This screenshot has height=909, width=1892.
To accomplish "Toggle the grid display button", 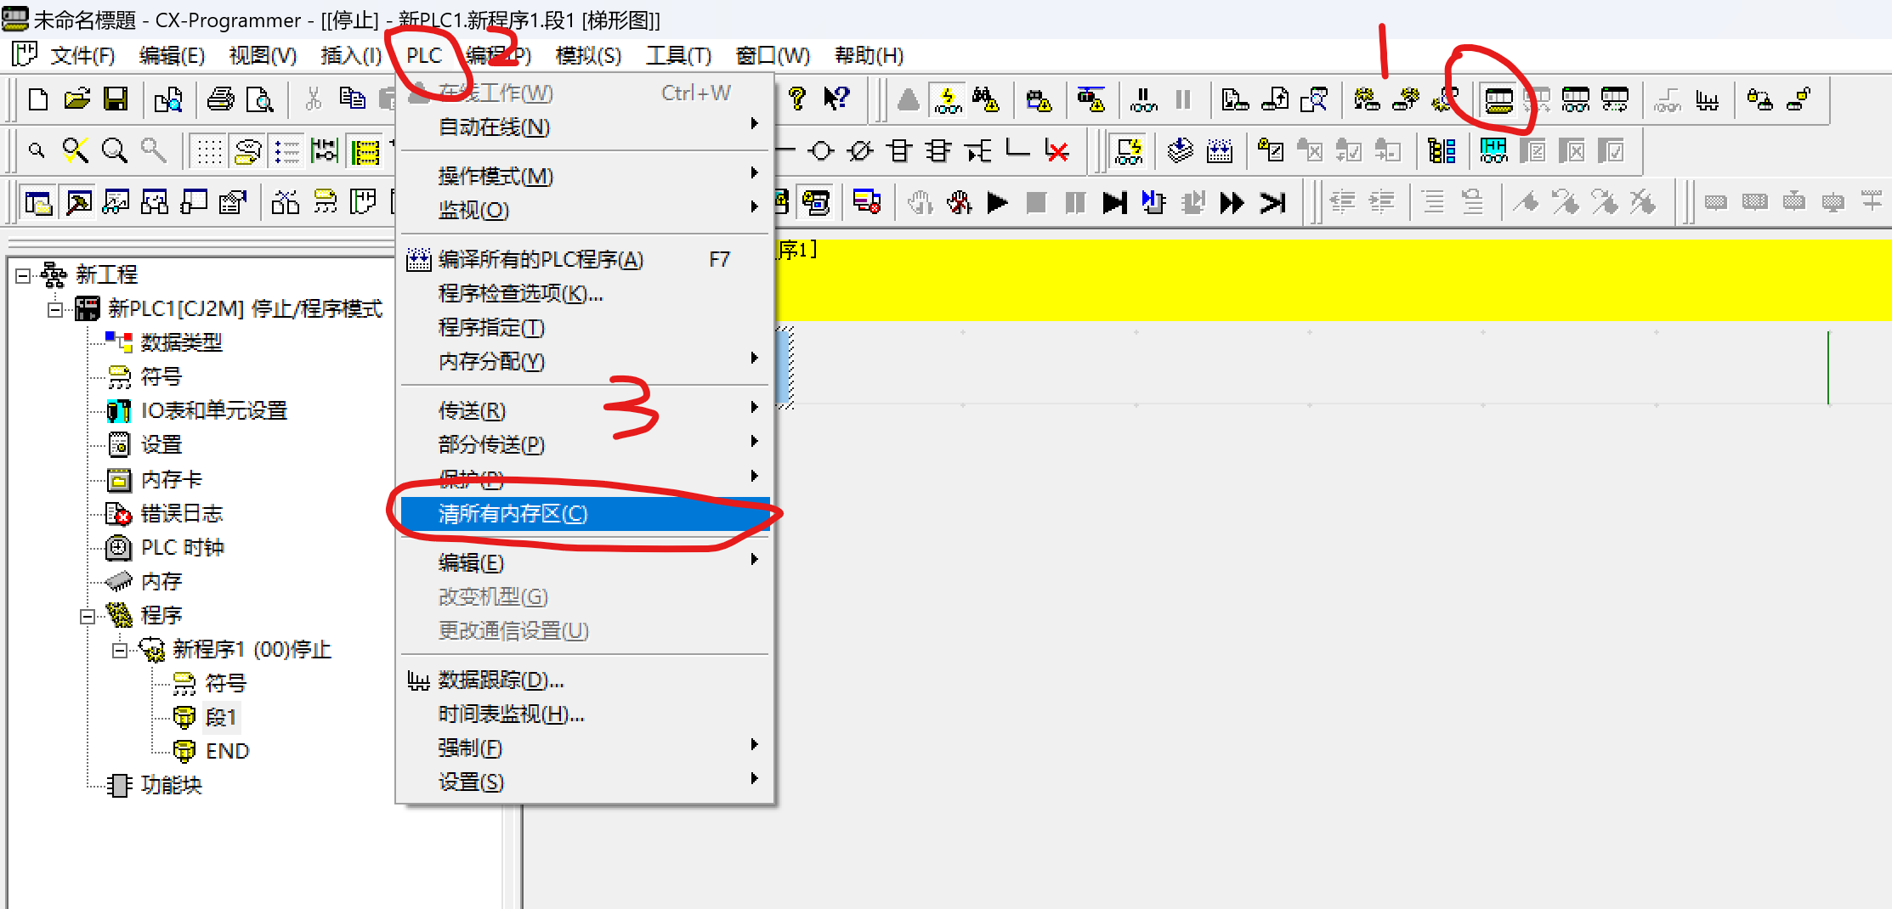I will click(x=209, y=152).
